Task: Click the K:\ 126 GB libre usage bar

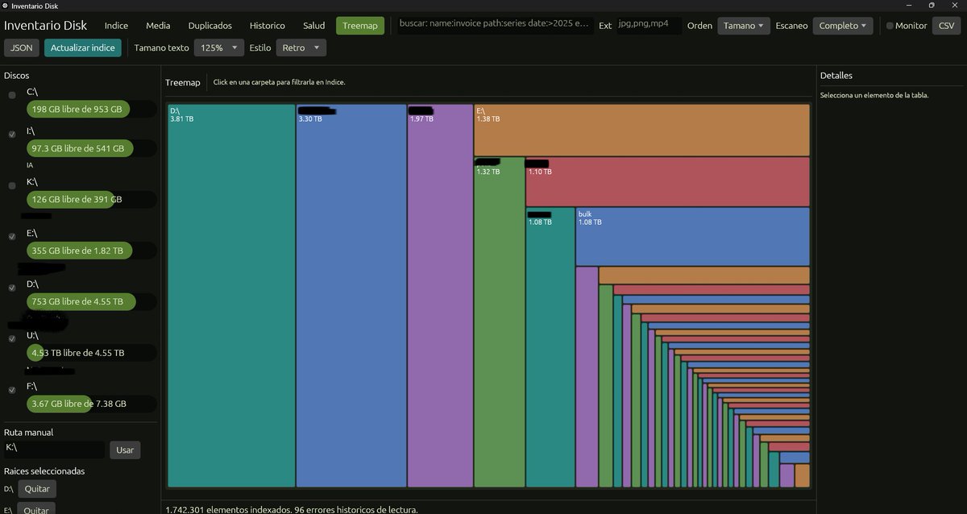Action: pos(90,199)
